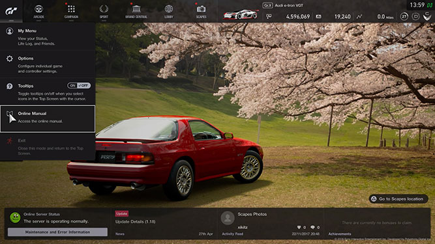Click the xikitz username
This screenshot has width=435, height=244.
point(243,227)
